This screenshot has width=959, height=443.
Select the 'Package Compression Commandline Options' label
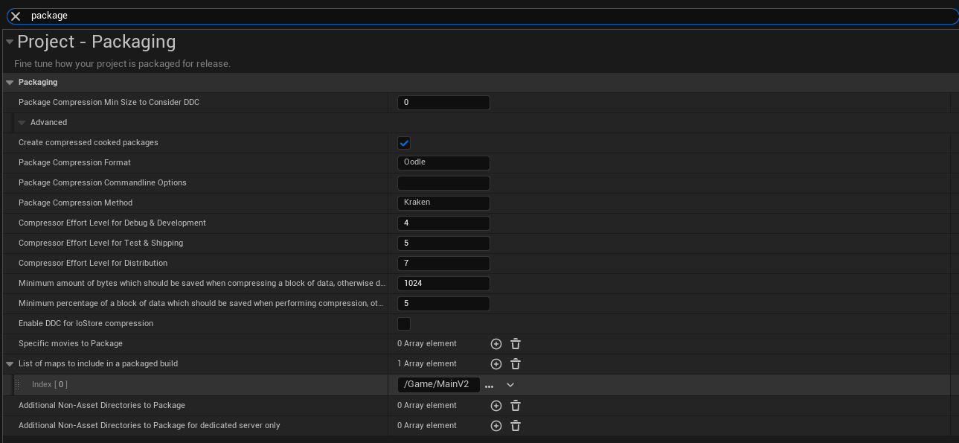point(103,183)
